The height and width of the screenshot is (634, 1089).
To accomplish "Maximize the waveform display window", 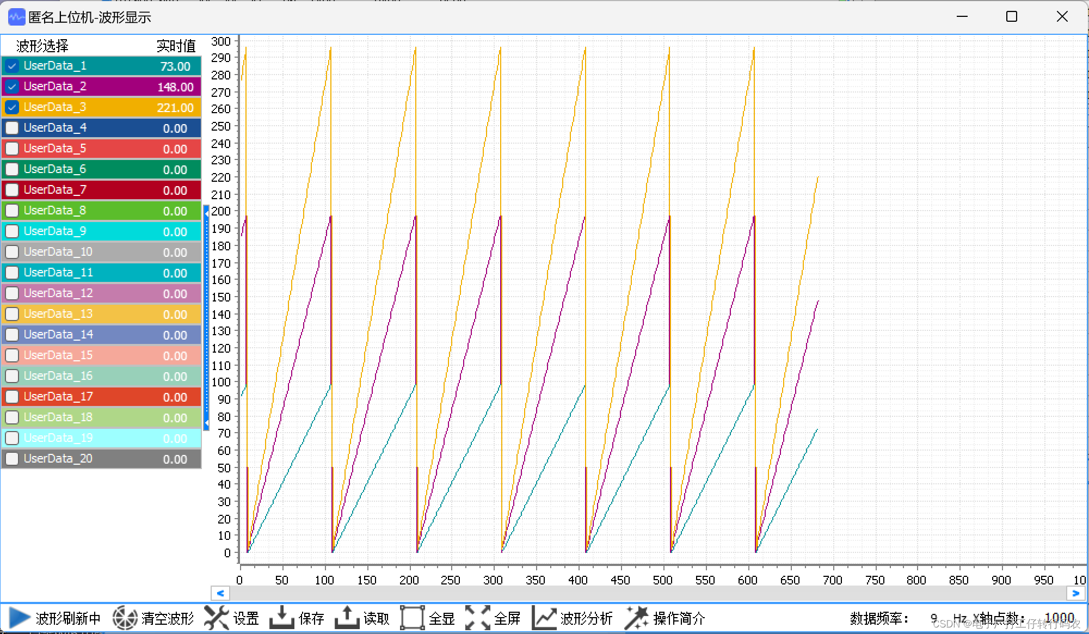I will pos(1012,17).
